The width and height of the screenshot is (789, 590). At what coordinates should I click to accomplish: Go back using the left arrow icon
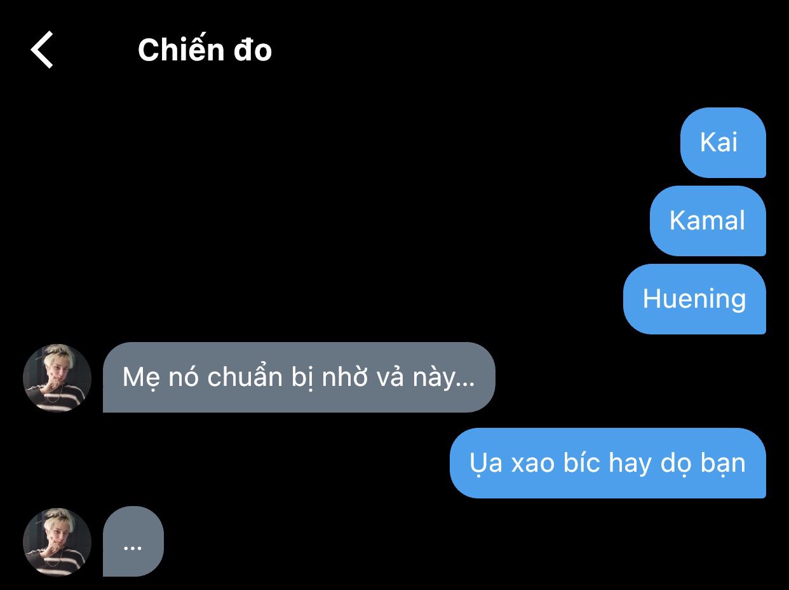[42, 50]
